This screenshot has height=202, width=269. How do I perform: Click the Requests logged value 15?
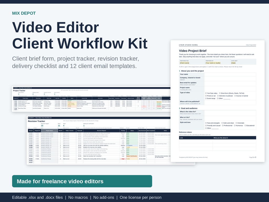[x=42, y=126]
